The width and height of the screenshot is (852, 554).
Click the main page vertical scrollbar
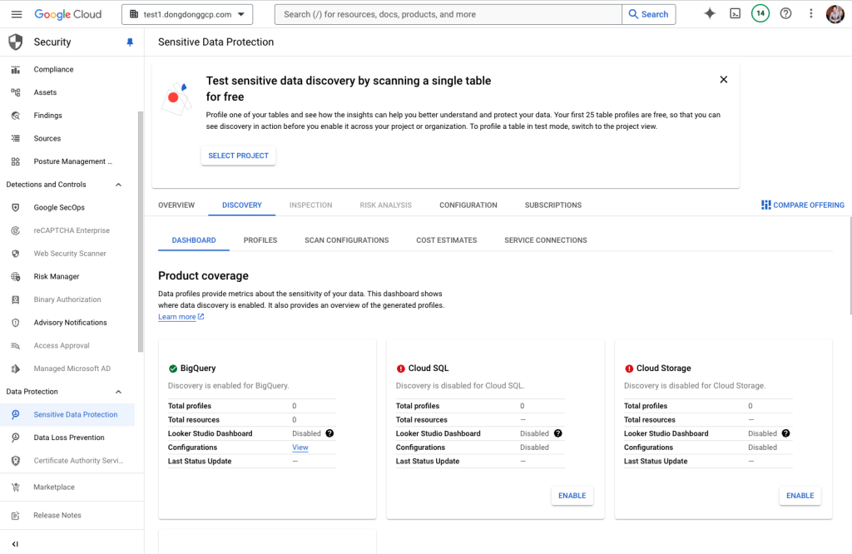pos(850,265)
